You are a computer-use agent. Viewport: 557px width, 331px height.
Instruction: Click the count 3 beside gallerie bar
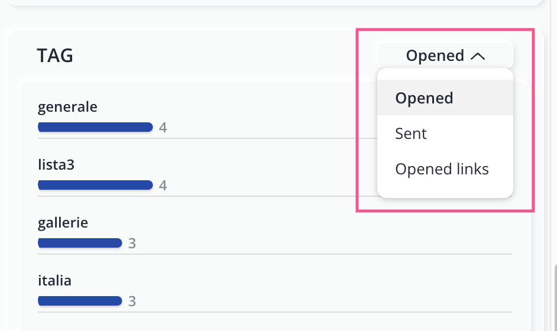(132, 244)
